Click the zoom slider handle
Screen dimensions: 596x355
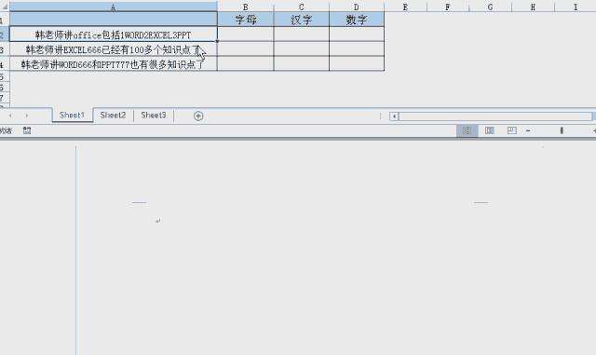click(x=562, y=130)
